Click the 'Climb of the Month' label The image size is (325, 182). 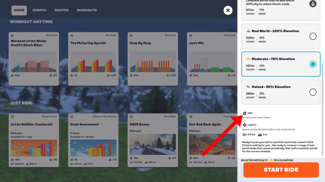[x=104, y=117]
